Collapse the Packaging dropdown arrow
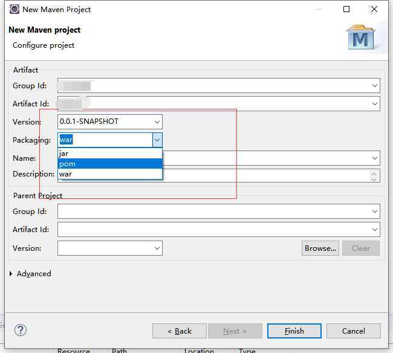This screenshot has width=393, height=353. 157,140
